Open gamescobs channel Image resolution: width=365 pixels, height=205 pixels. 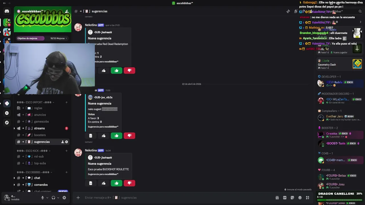click(x=42, y=122)
